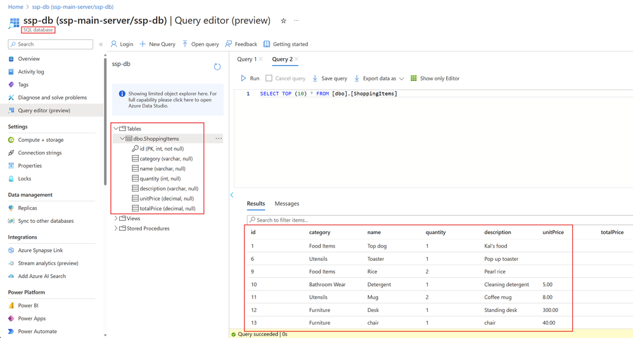Collapse the sidebar using double chevron

101,44
